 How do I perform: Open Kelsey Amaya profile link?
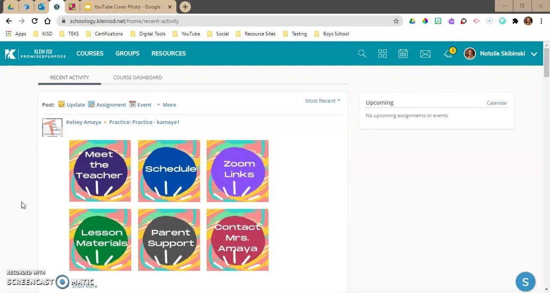click(83, 122)
